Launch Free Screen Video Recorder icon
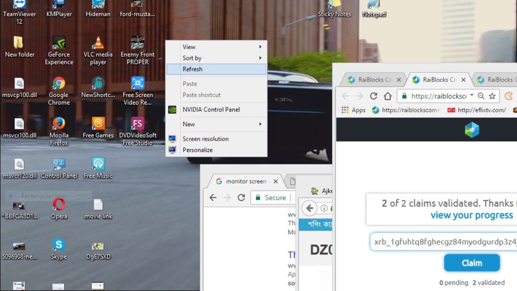Screen dimensions: 517x291 click(x=137, y=91)
